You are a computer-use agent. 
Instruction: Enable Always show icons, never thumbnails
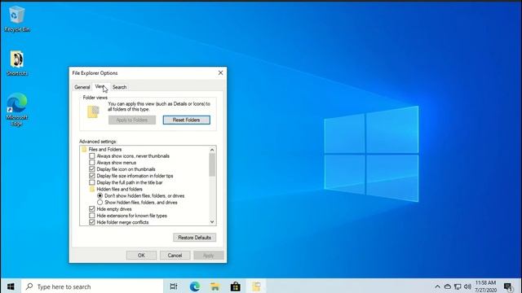(x=92, y=155)
